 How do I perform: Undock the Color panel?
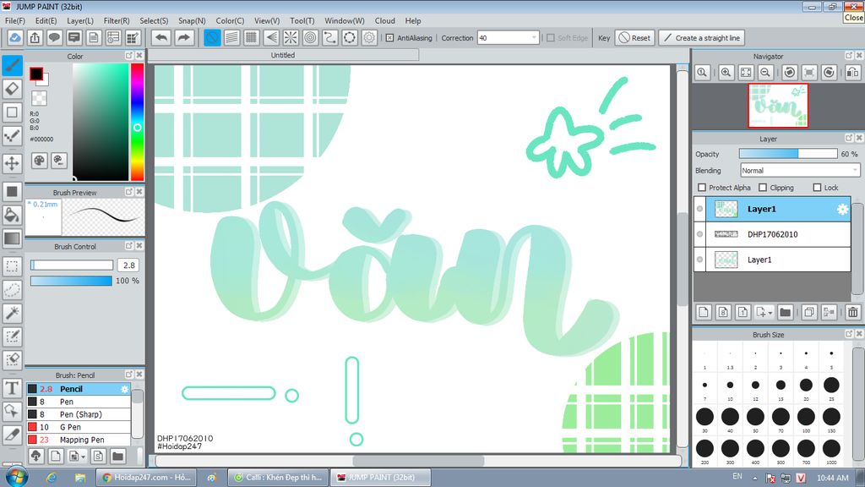pyautogui.click(x=129, y=56)
